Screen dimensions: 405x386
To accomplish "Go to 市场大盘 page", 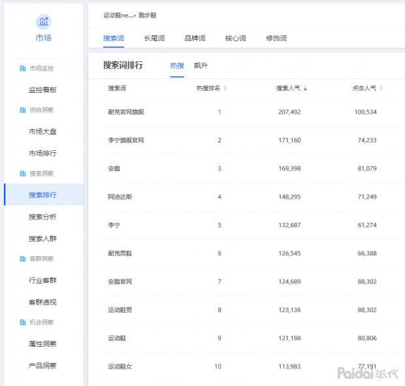I will 42,132.
